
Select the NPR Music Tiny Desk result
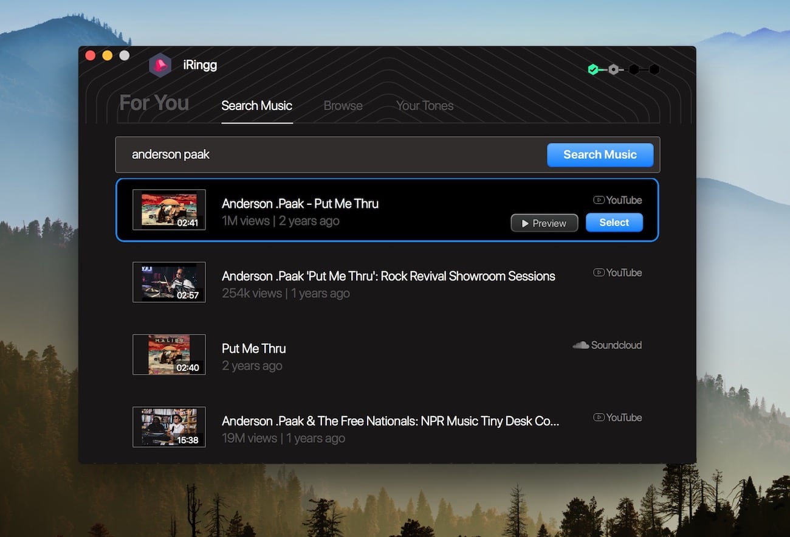(390, 421)
